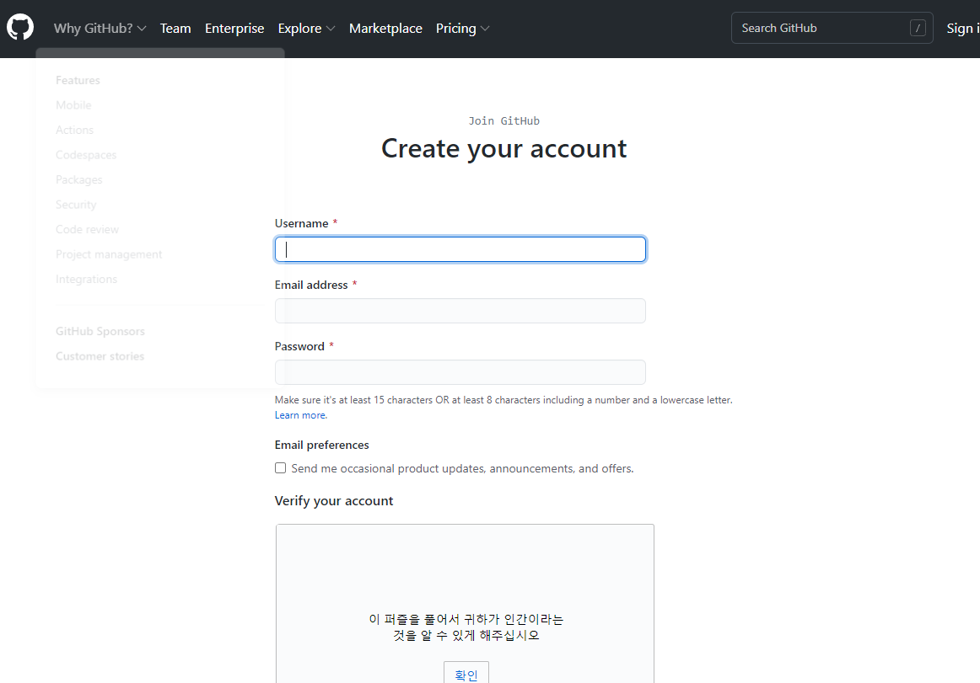Click the 확인 verify button
Viewport: 980px width, 683px height.
[466, 674]
